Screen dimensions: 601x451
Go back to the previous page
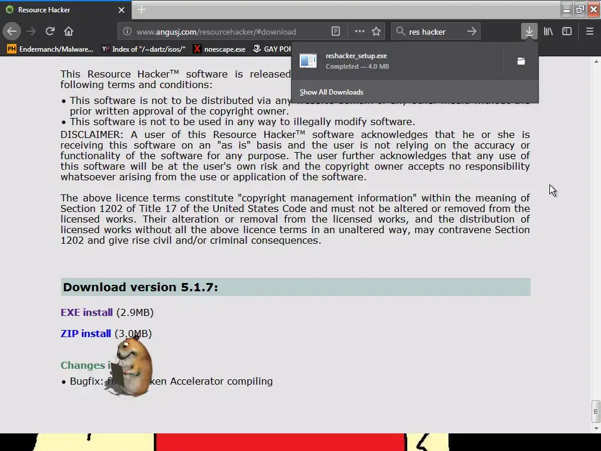click(12, 31)
